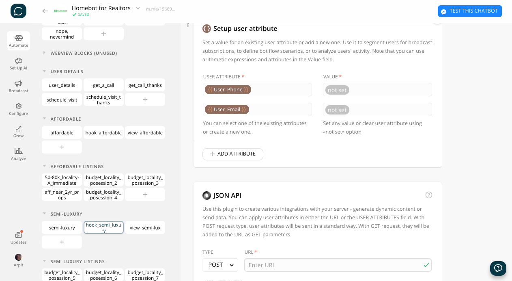This screenshot has width=512, height=281.
Task: Open the Automate section
Action: pyautogui.click(x=18, y=41)
